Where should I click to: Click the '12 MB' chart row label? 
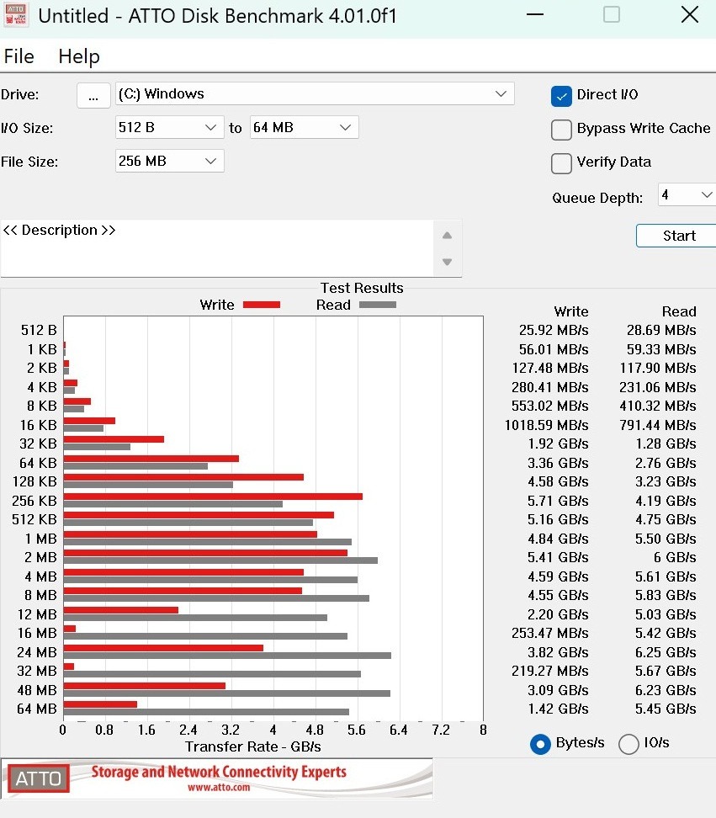[x=37, y=614]
